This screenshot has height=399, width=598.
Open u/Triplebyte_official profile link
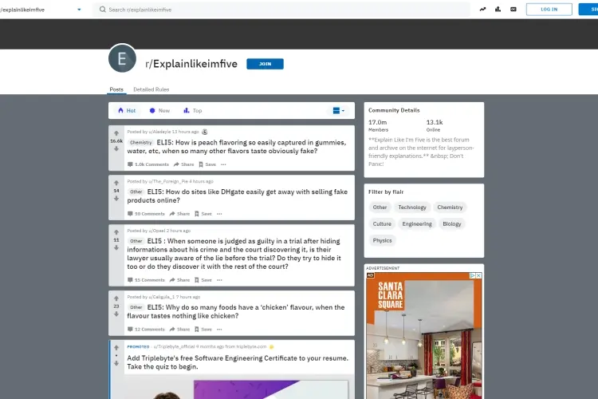tap(174, 346)
